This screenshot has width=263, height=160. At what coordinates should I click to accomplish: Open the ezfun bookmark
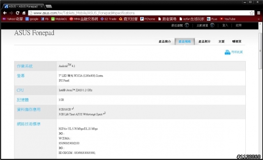pos(192,19)
